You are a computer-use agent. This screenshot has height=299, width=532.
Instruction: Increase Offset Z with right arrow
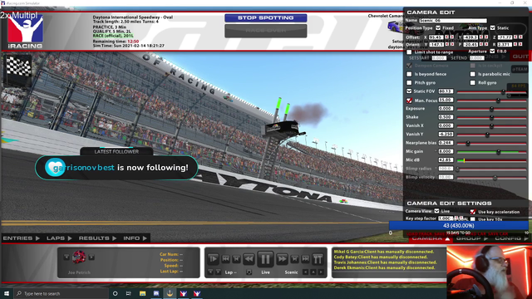tap(521, 37)
